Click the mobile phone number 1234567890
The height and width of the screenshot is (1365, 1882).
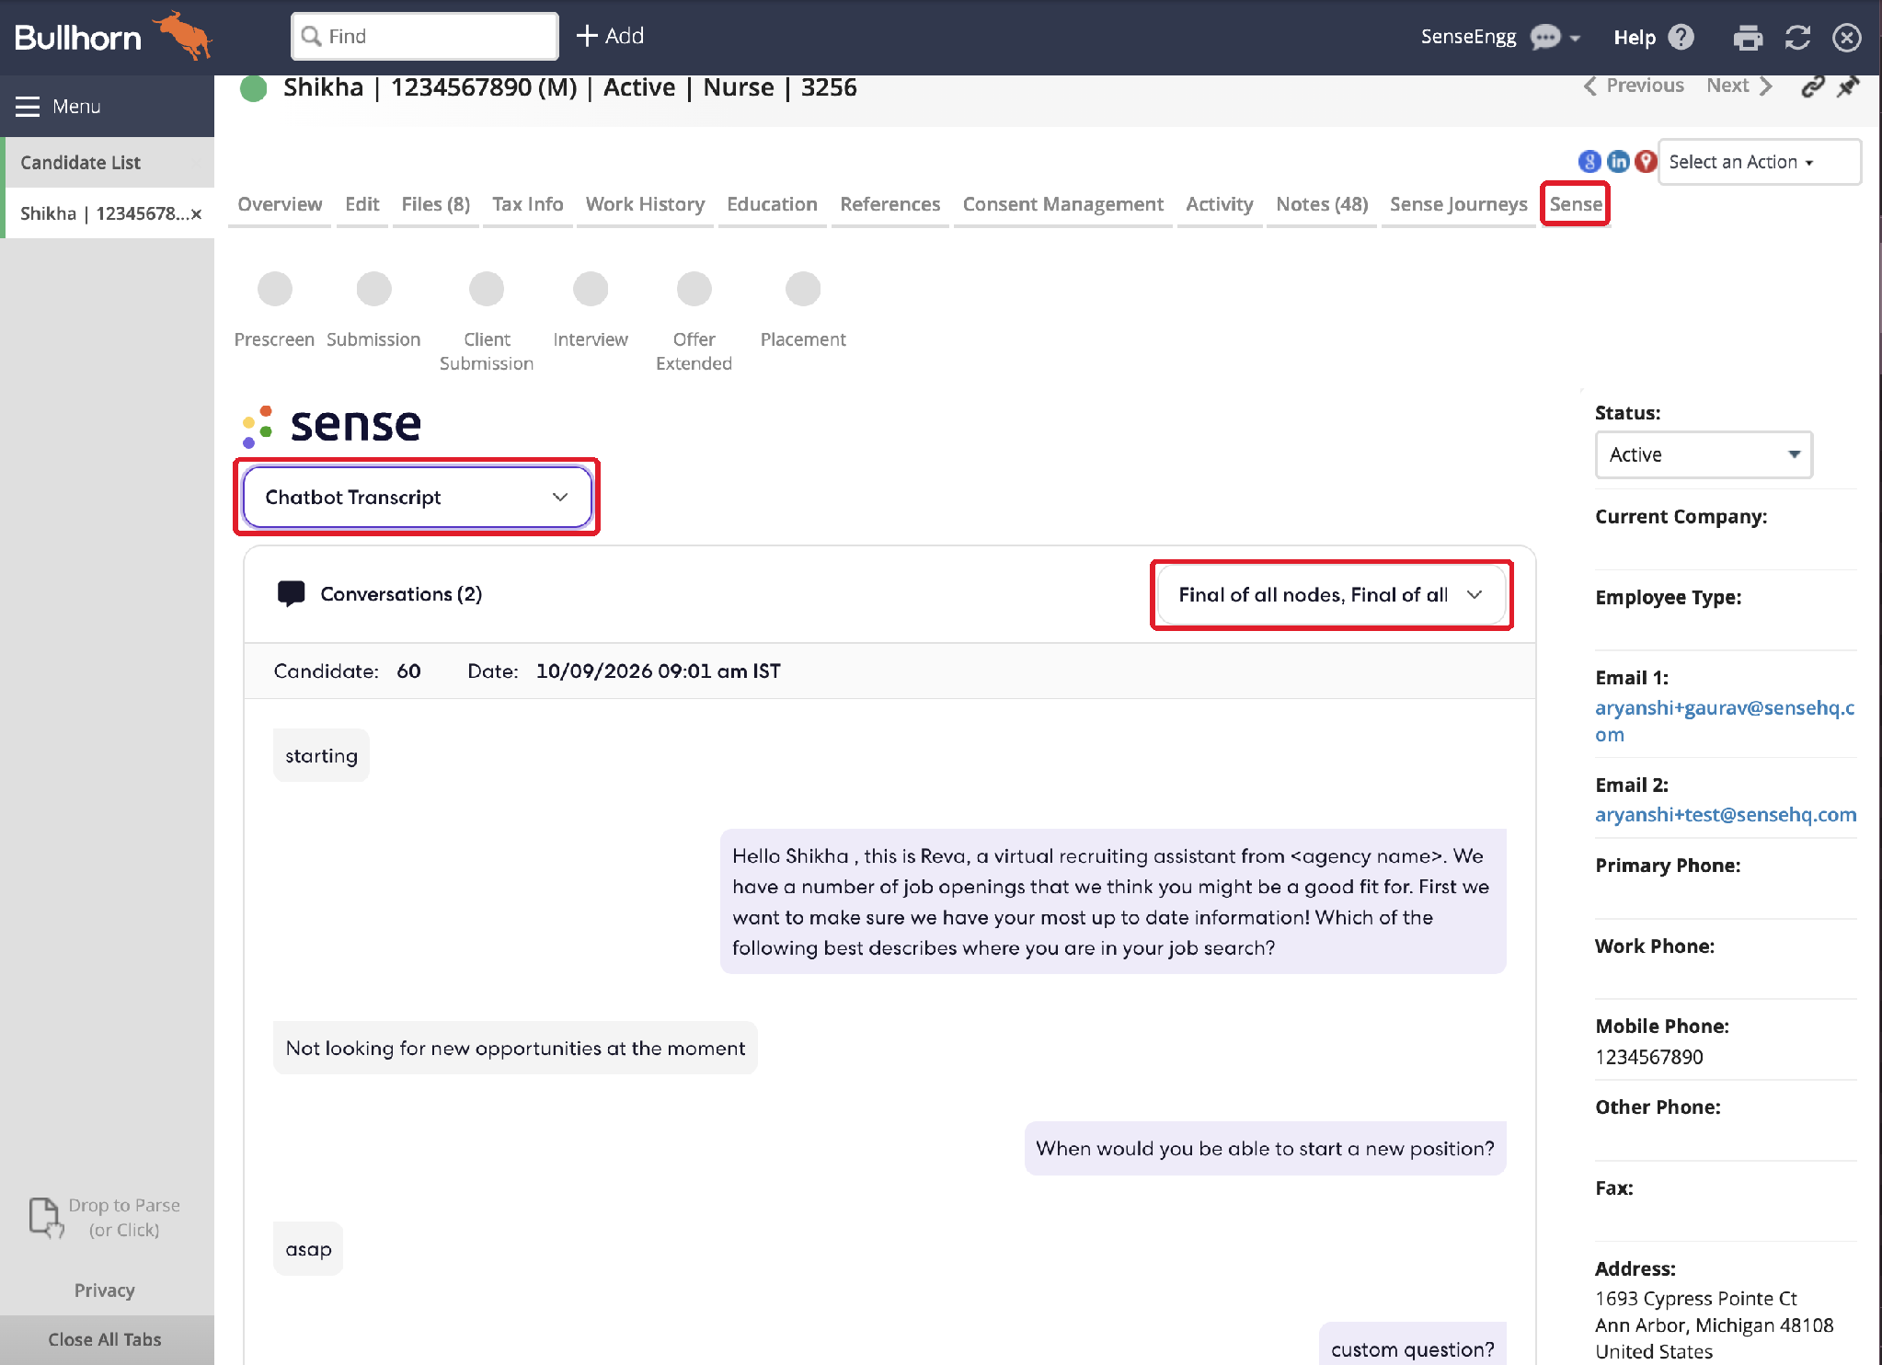tap(1649, 1058)
